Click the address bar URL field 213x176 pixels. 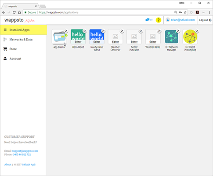coord(105,12)
